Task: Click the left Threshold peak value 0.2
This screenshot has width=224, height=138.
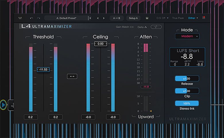Action: click(31, 117)
